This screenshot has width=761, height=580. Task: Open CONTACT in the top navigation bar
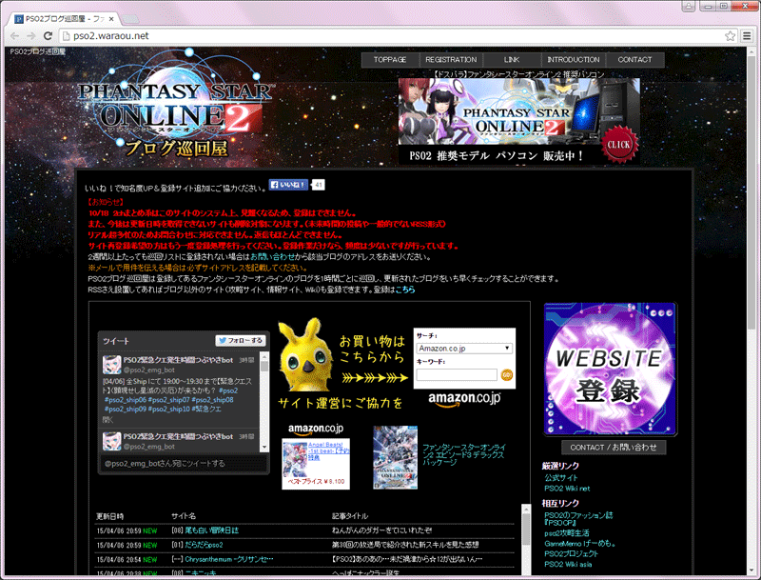pyautogui.click(x=634, y=60)
